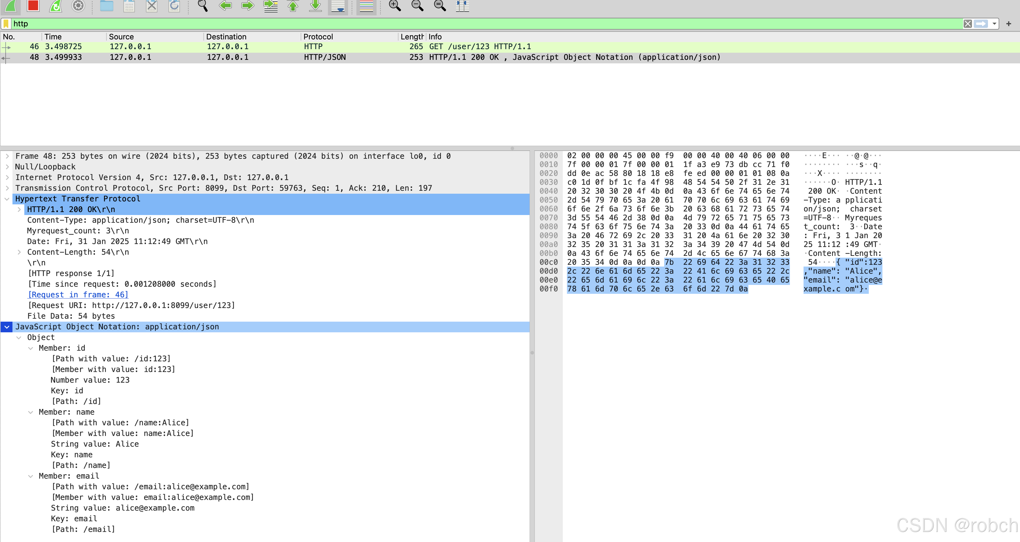This screenshot has width=1020, height=542.
Task: Sort by the Info column header
Action: pos(723,37)
